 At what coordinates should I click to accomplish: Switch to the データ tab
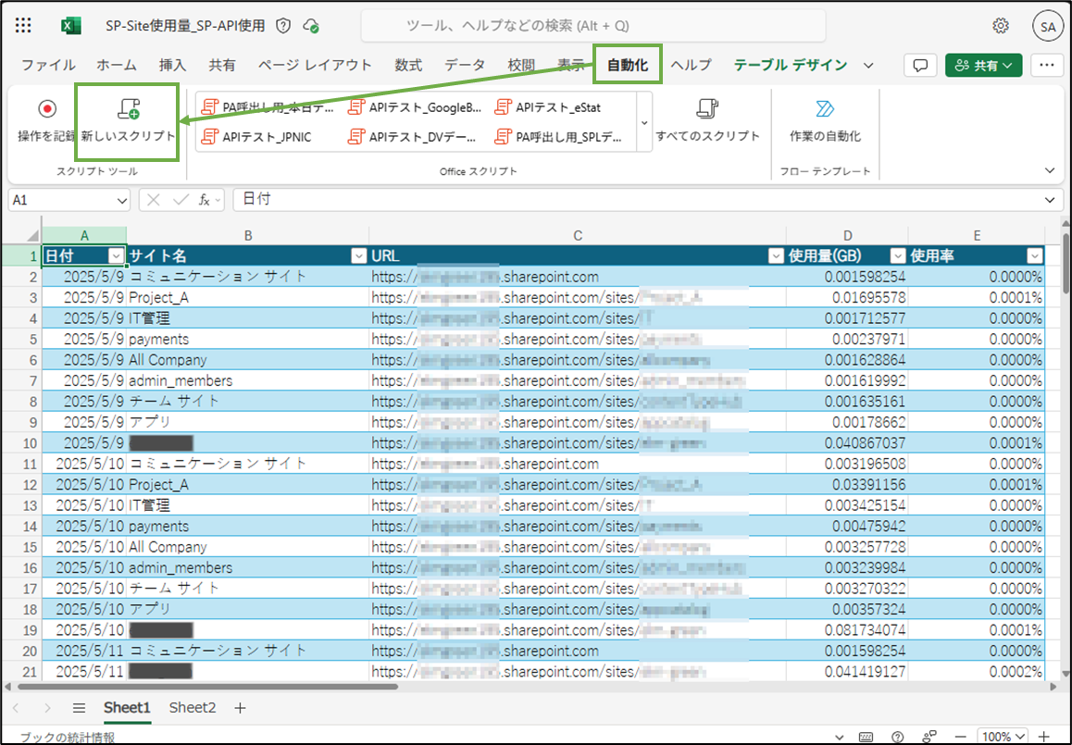465,66
